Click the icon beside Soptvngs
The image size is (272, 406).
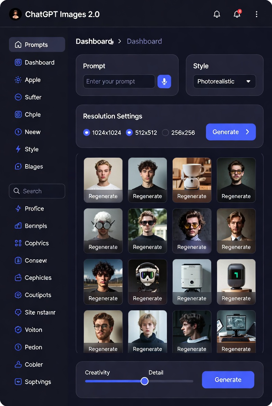[x=18, y=382]
